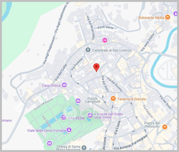Select the Casa Gotica camera icon

click(64, 85)
